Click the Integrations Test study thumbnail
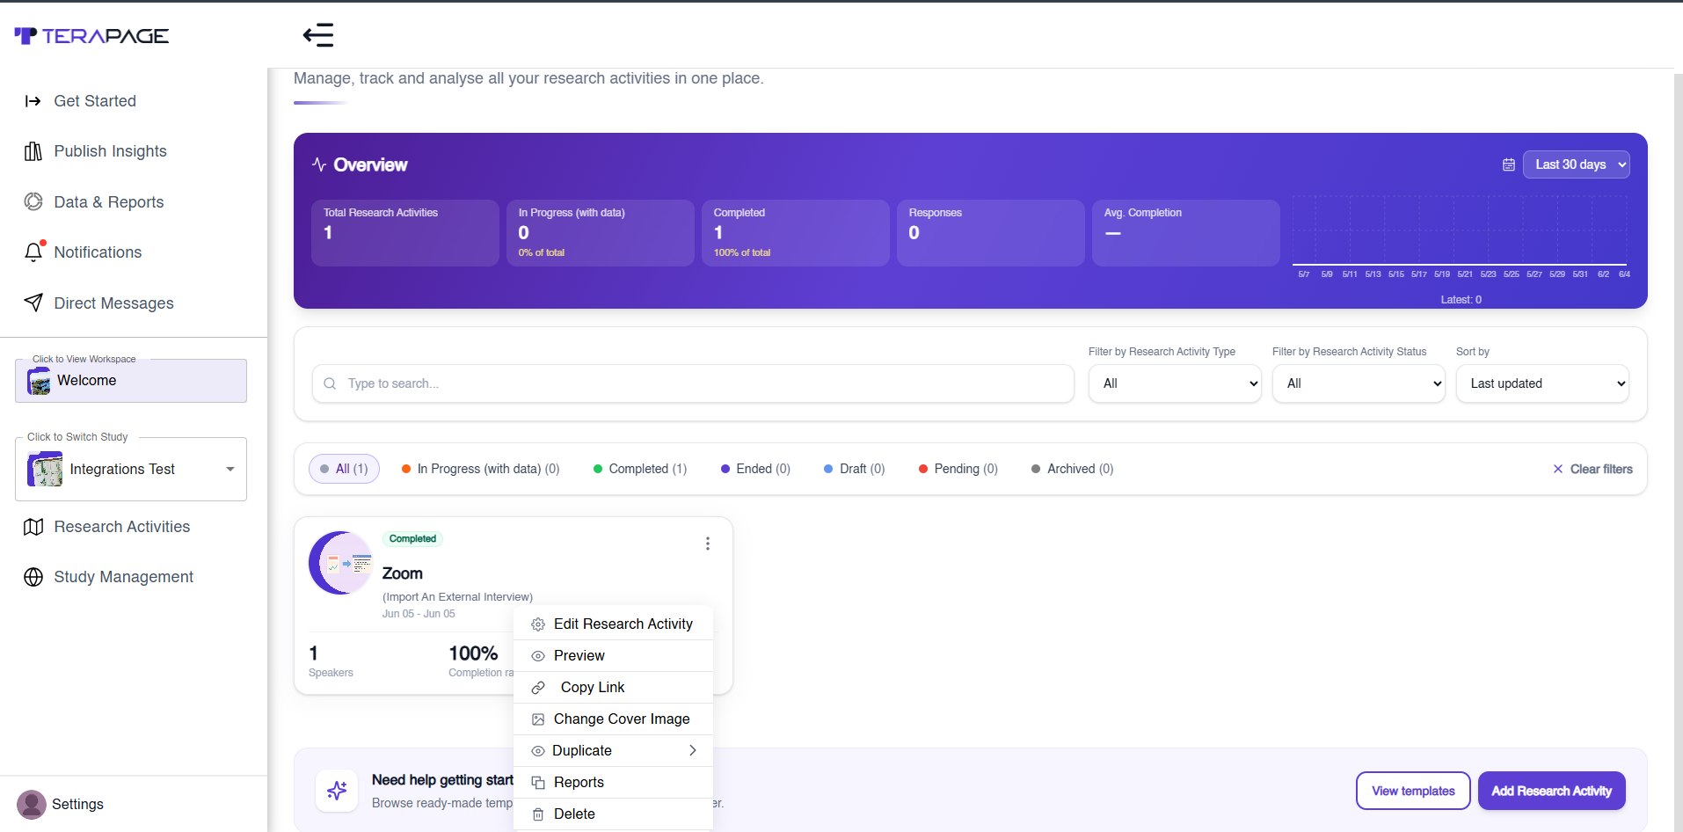 (45, 469)
